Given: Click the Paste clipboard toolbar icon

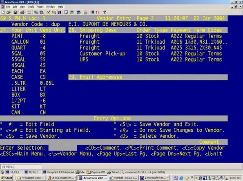Looking at the screenshot, I should pos(42,12).
